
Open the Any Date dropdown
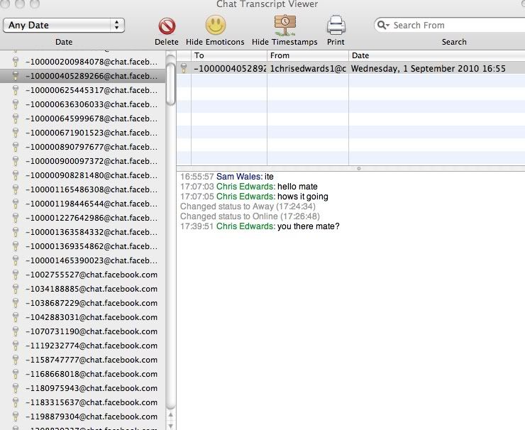click(64, 25)
